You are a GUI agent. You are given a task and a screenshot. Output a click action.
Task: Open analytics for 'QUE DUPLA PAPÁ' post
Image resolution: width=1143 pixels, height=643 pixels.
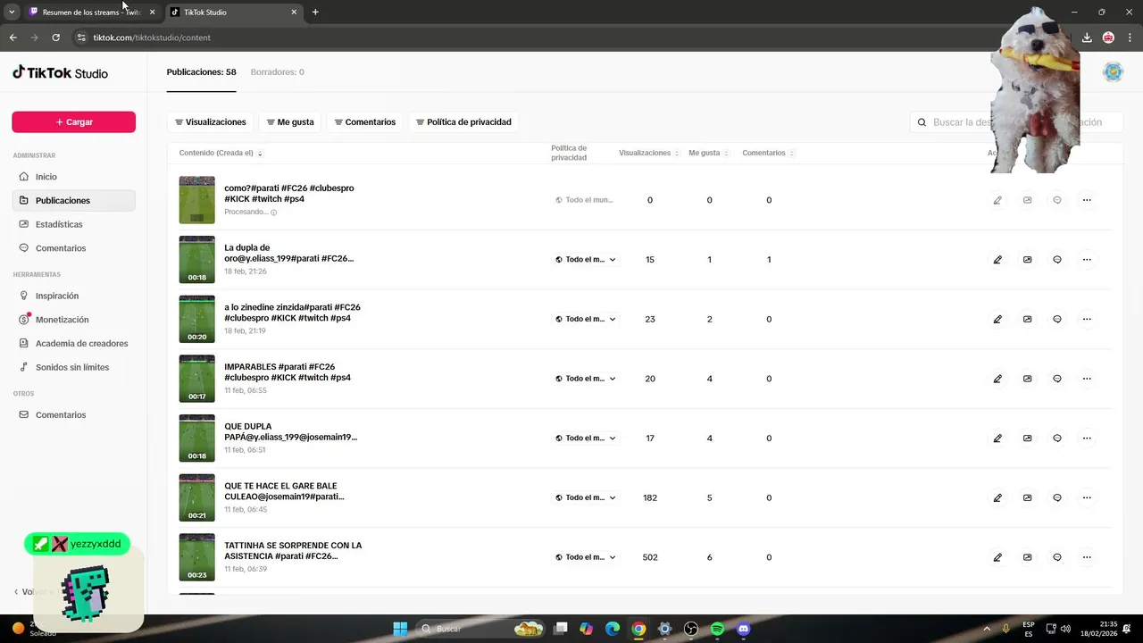1027,438
